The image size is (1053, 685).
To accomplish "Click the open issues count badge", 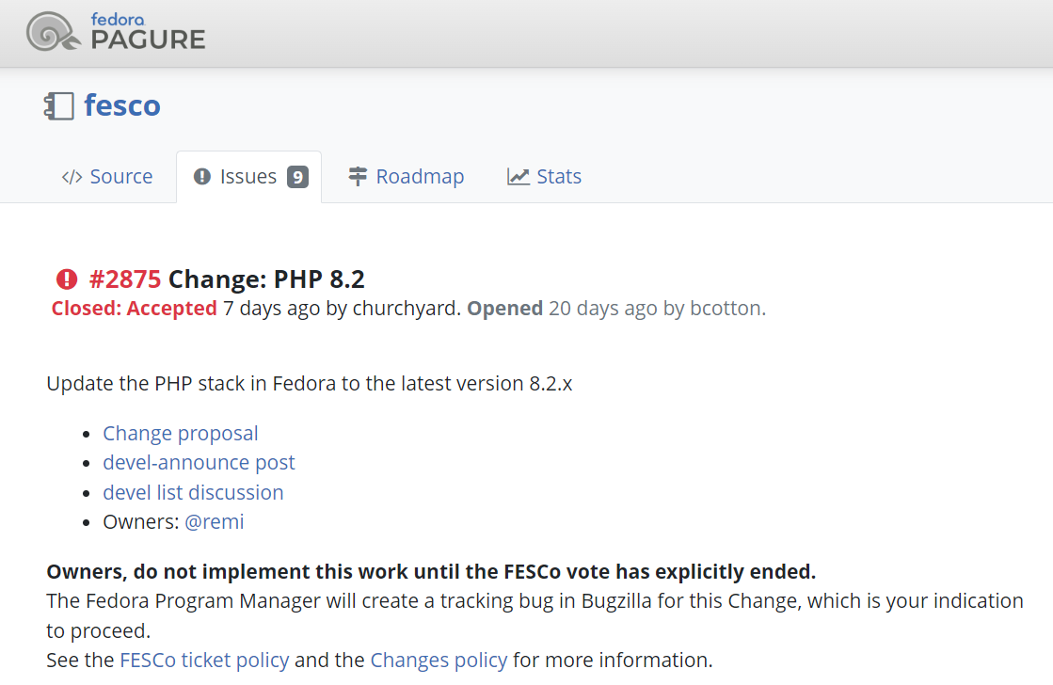I will click(x=297, y=177).
